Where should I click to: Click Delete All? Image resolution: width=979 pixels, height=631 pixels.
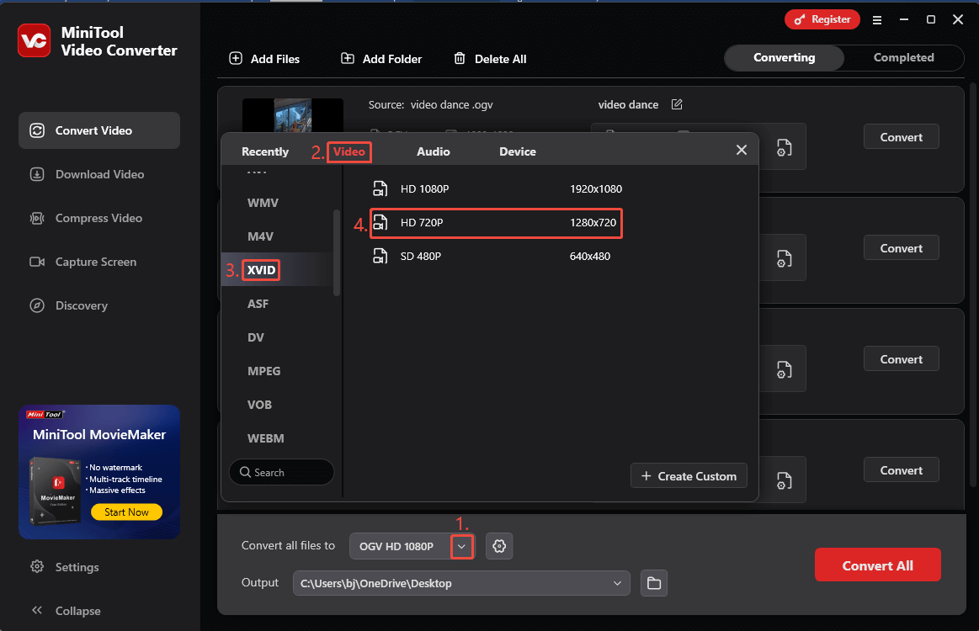coord(490,59)
